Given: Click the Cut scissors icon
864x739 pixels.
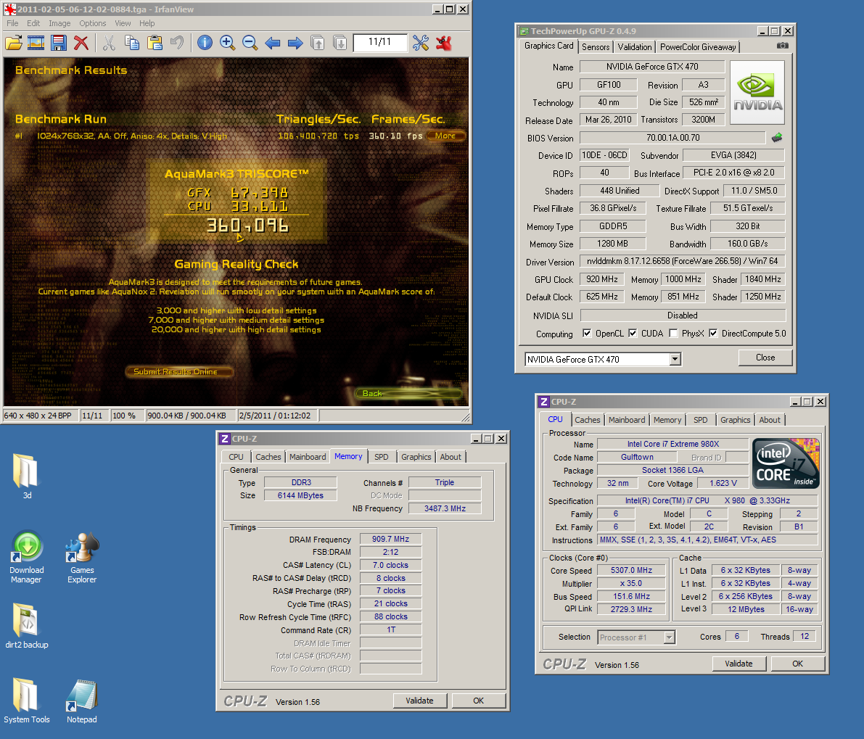Looking at the screenshot, I should point(109,42).
